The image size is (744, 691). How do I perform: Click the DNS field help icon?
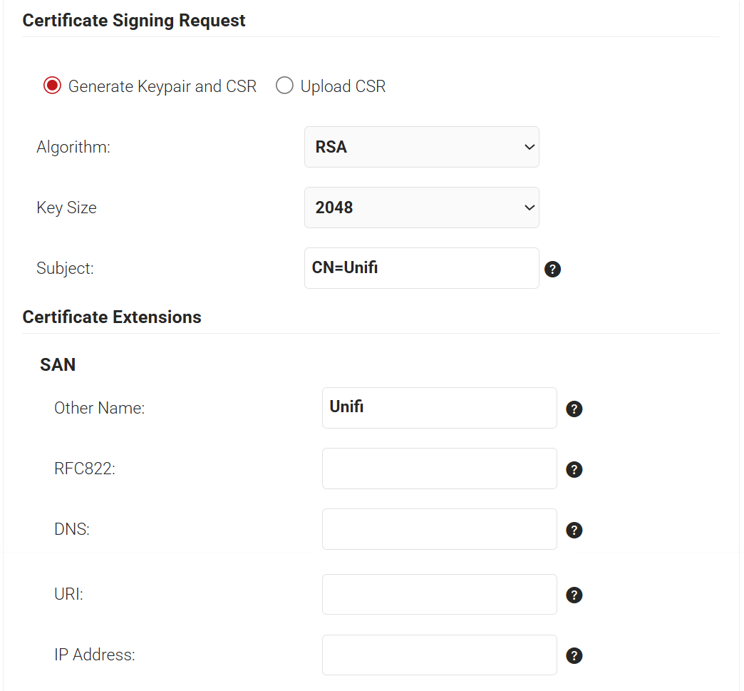[x=574, y=530]
